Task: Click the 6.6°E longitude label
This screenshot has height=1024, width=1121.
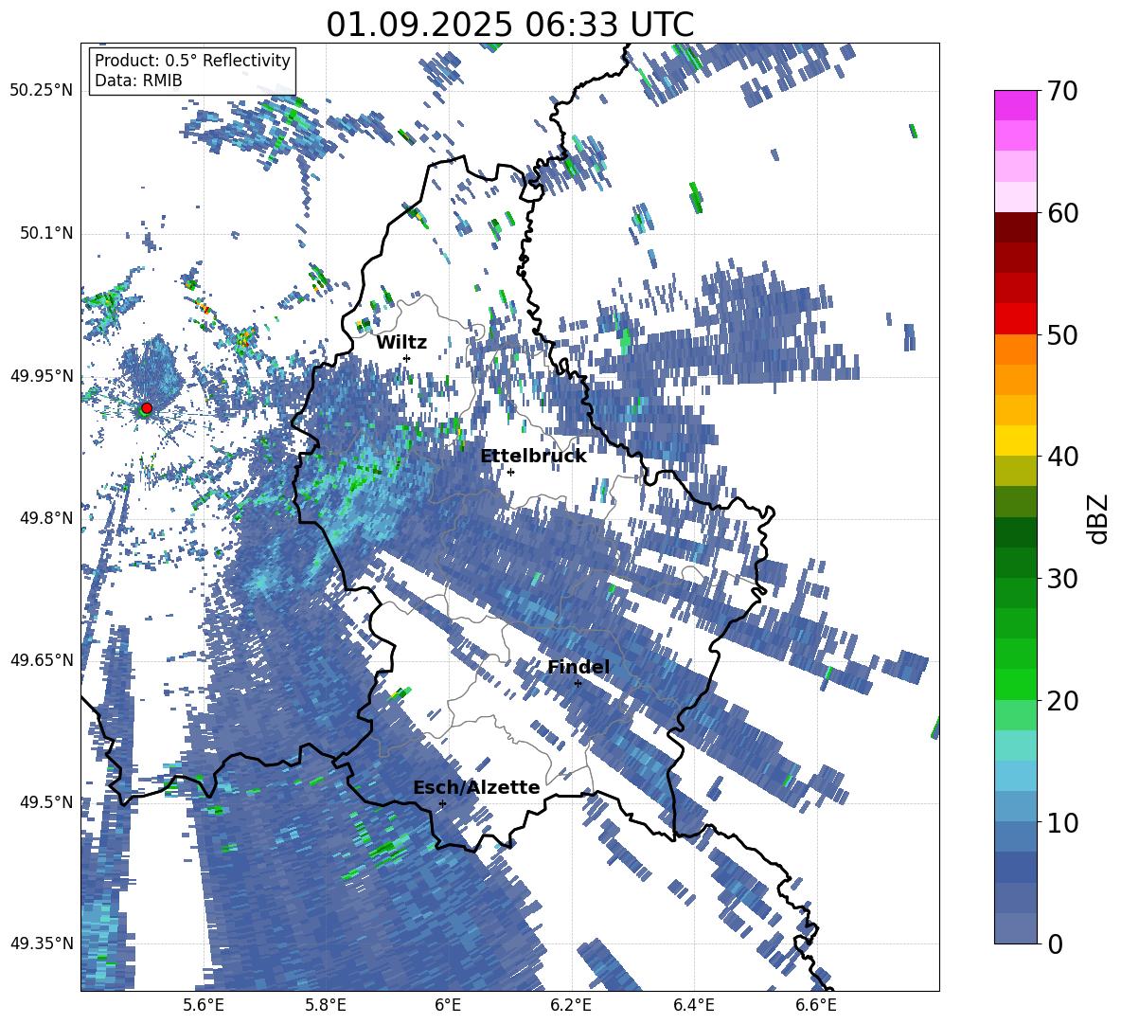Action: (x=816, y=1006)
